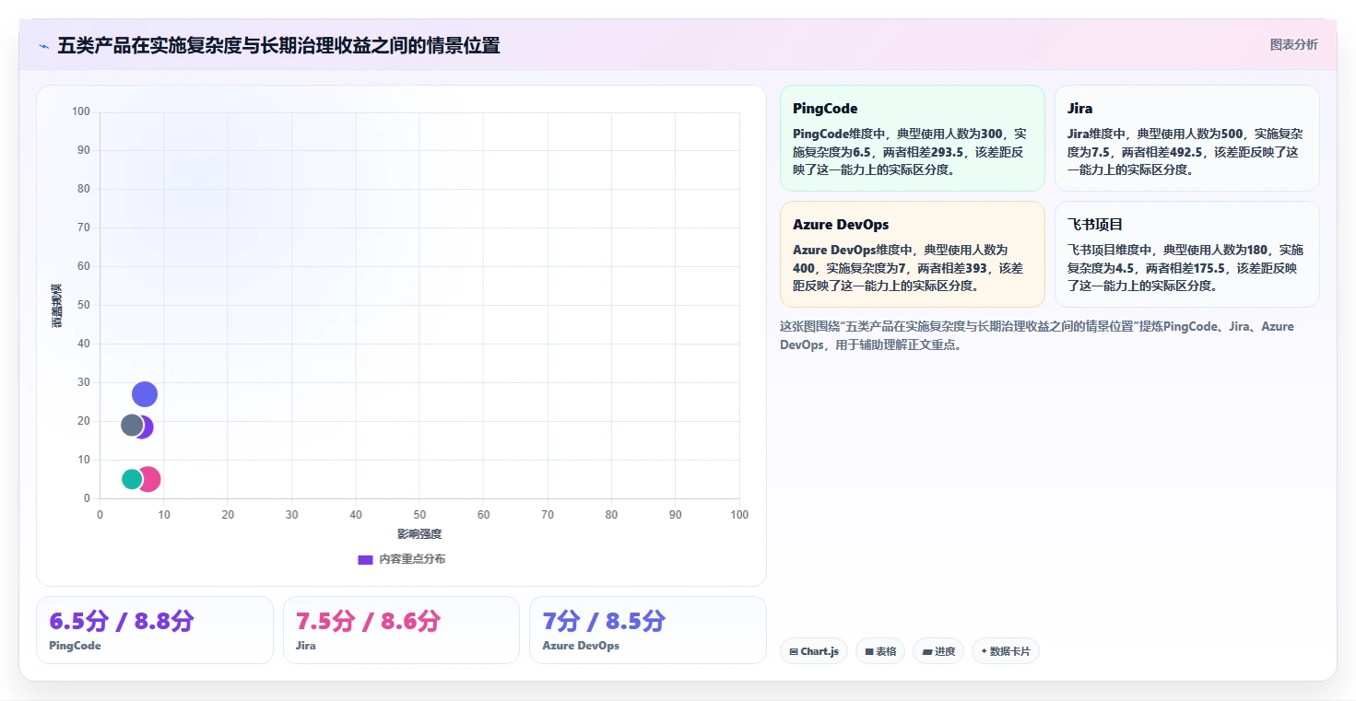The width and height of the screenshot is (1356, 701).
Task: Select the pink bubble behind the teal one
Action: 150,479
